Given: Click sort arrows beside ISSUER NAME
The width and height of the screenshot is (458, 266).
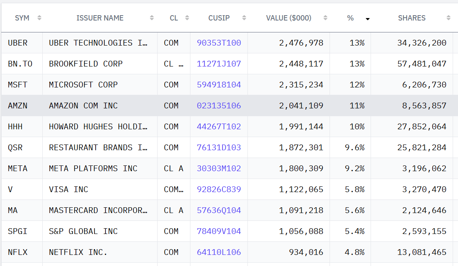Looking at the screenshot, I should [x=151, y=18].
